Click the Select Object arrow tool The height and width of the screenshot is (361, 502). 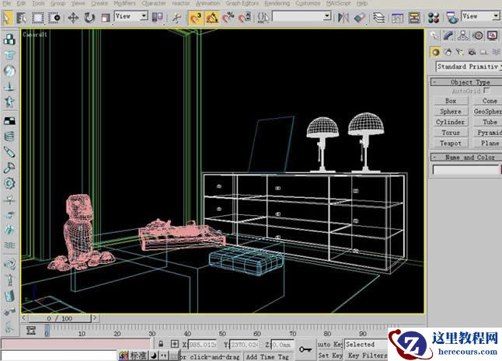tap(9, 16)
